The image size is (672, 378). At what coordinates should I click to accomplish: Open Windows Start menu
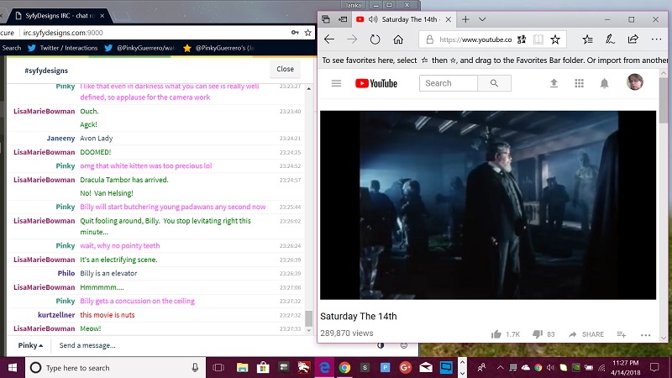click(x=13, y=368)
